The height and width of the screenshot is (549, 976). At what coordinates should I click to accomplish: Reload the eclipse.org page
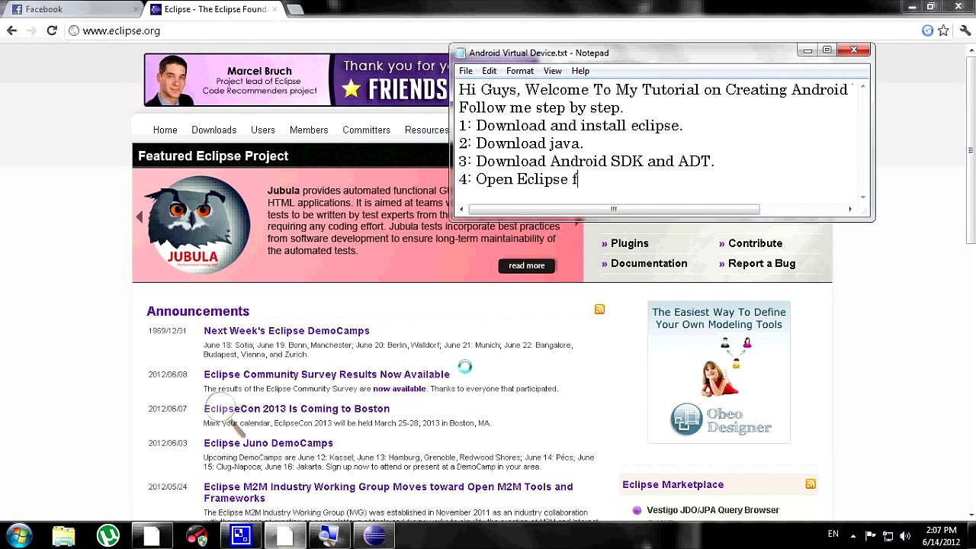pos(52,30)
